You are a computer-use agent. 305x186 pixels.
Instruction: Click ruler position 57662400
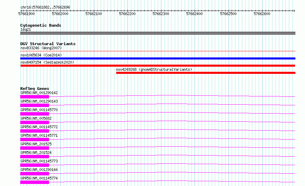(195, 14)
